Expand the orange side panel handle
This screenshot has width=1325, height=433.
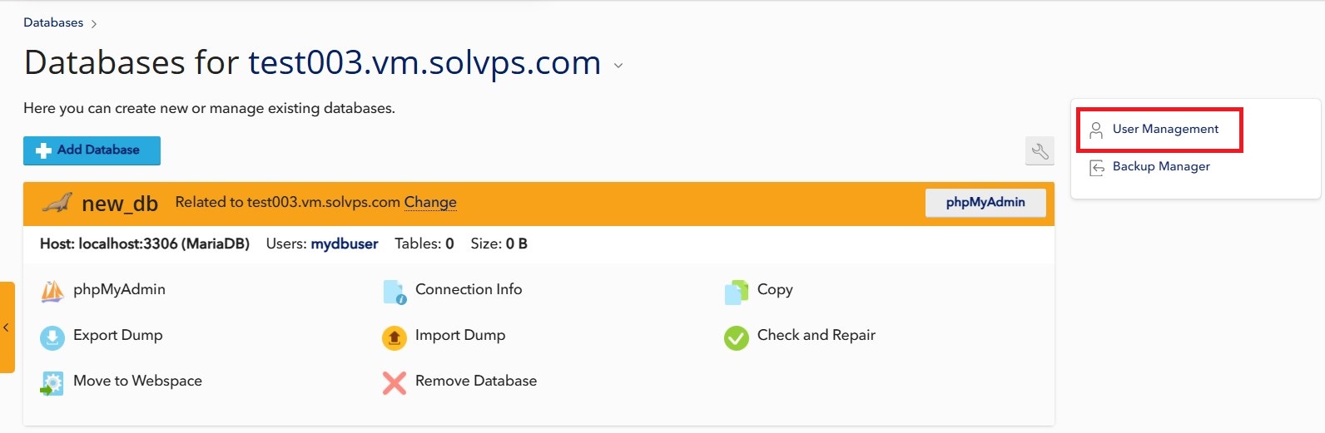pos(7,327)
